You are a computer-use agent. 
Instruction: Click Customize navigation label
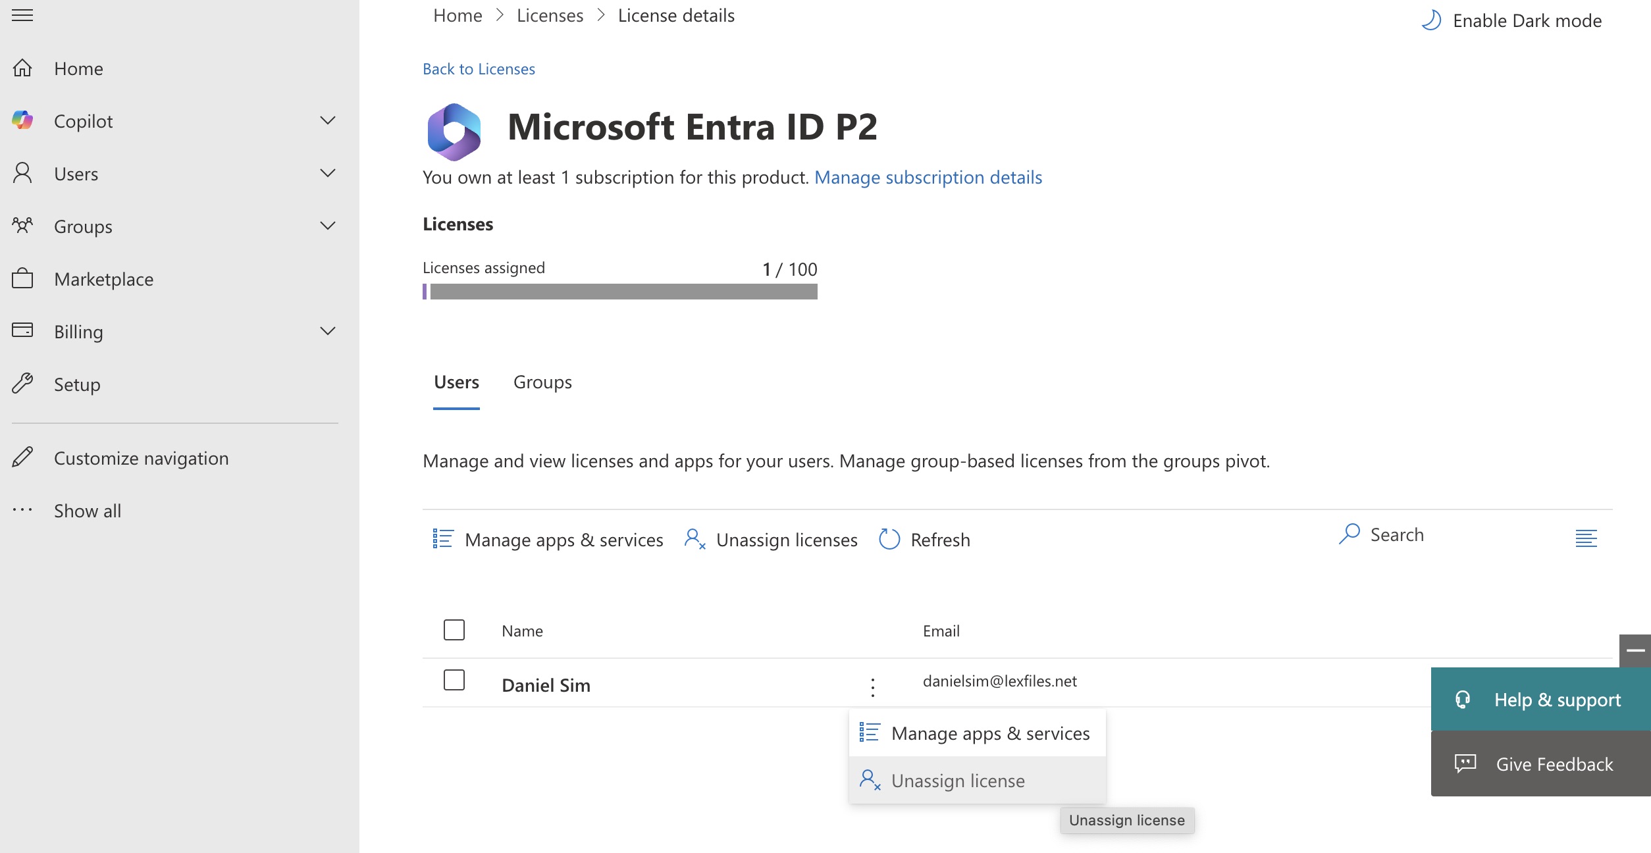tap(142, 458)
